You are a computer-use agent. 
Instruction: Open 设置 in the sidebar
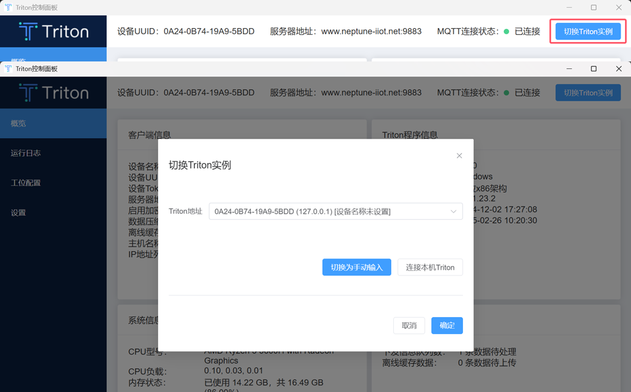click(53, 212)
